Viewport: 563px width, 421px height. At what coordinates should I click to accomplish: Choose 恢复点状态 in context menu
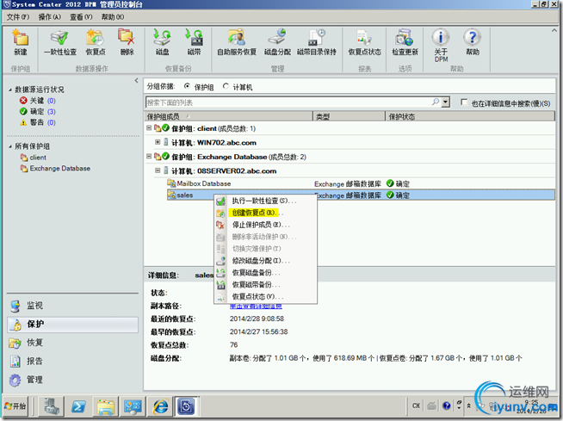pos(265,297)
